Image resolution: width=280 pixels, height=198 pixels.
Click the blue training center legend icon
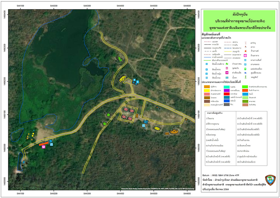point(246,73)
